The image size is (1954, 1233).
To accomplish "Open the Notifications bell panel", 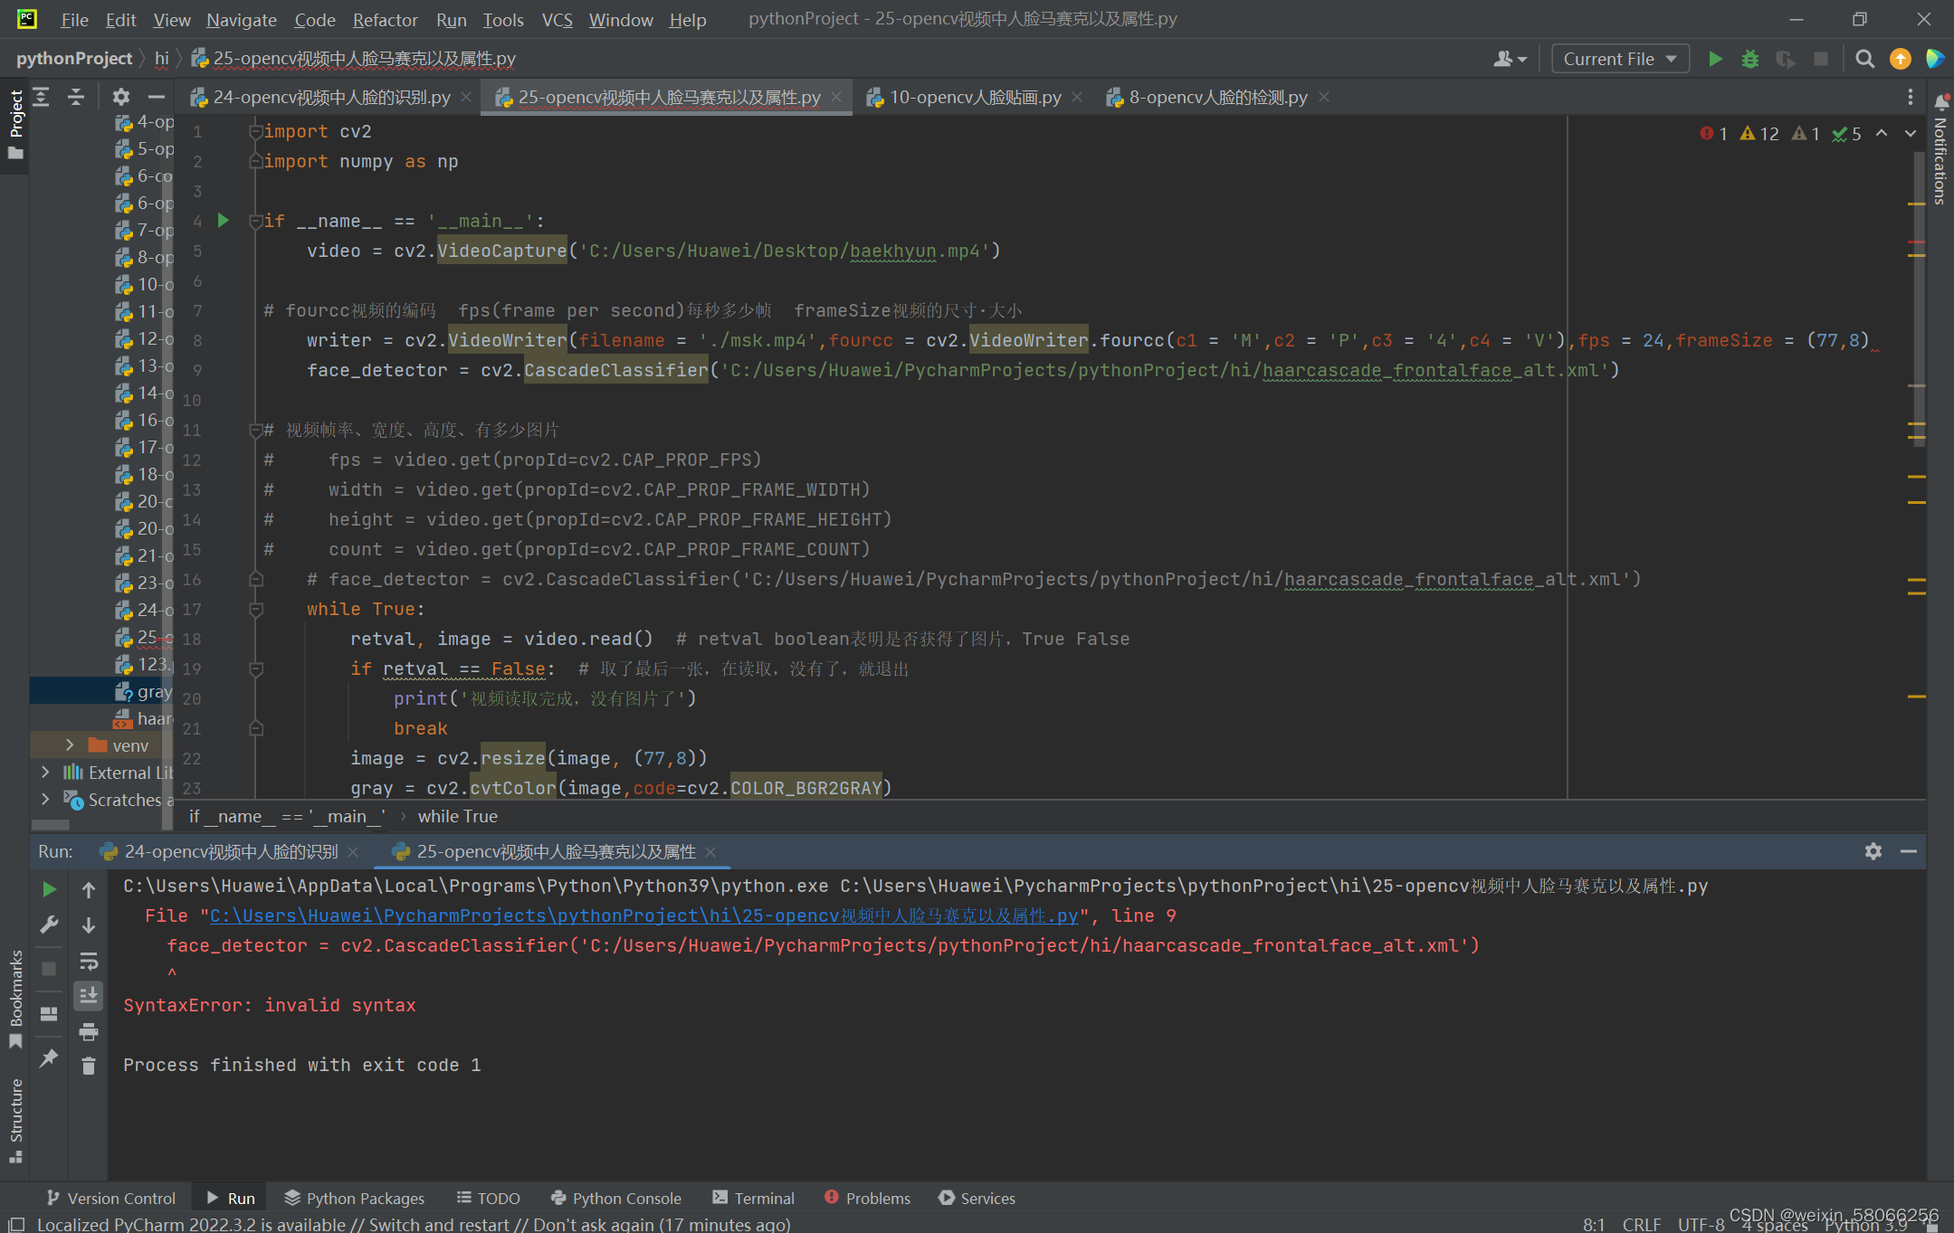I will coord(1942,101).
